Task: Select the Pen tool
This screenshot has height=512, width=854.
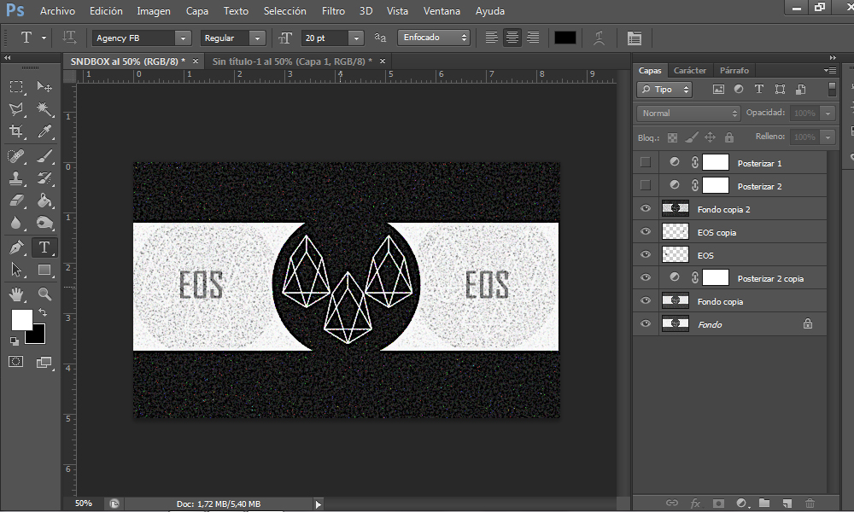Action: (16, 247)
